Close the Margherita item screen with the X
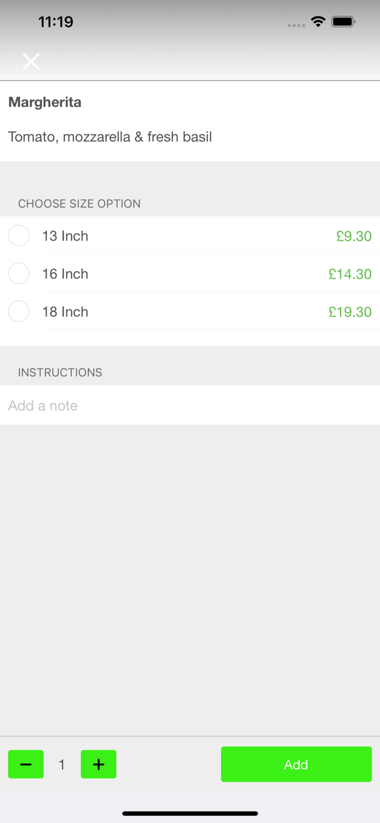Screen dimensions: 380x823 click(x=31, y=61)
